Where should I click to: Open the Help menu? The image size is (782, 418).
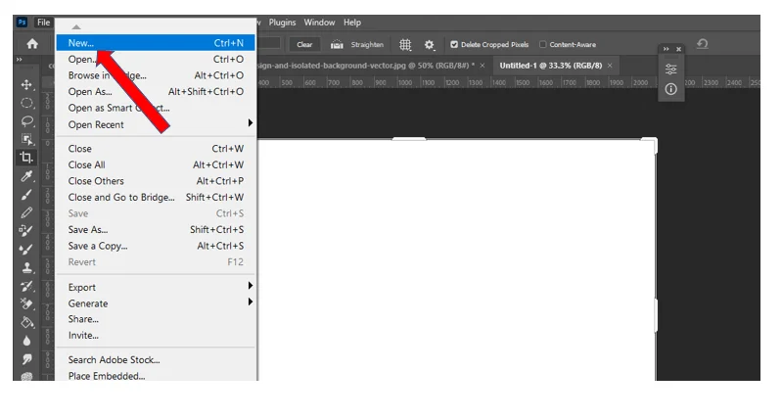coord(352,23)
